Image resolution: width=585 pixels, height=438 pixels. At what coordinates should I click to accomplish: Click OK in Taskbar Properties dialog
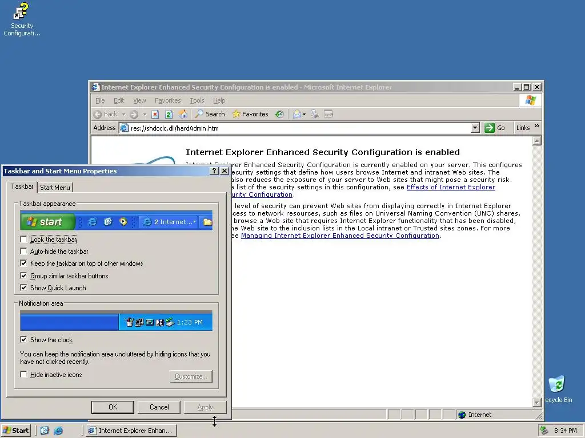pyautogui.click(x=113, y=407)
